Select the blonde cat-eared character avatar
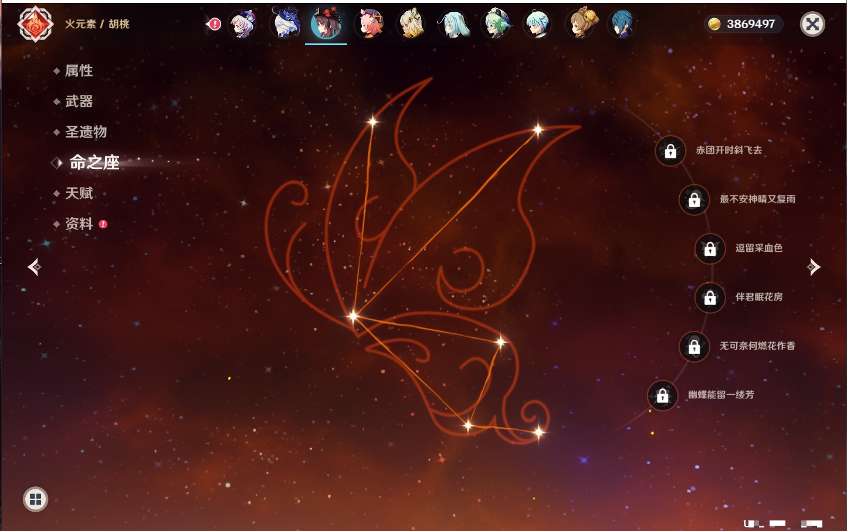 click(411, 24)
